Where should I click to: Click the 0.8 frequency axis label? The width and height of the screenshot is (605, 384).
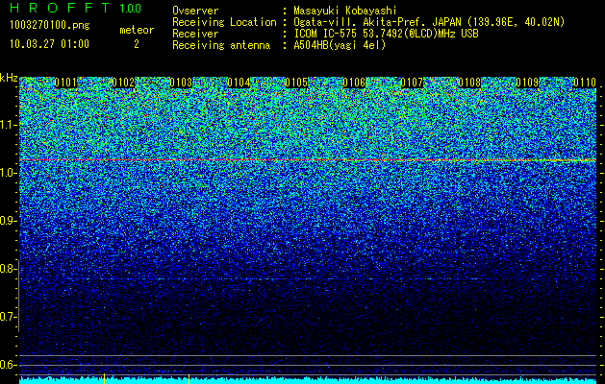(9, 269)
